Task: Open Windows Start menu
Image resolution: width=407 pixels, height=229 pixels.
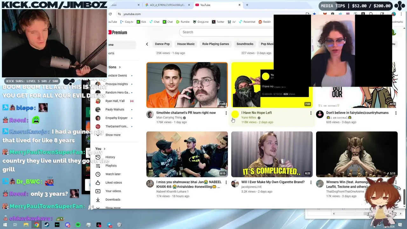Action: pyautogui.click(x=5, y=225)
